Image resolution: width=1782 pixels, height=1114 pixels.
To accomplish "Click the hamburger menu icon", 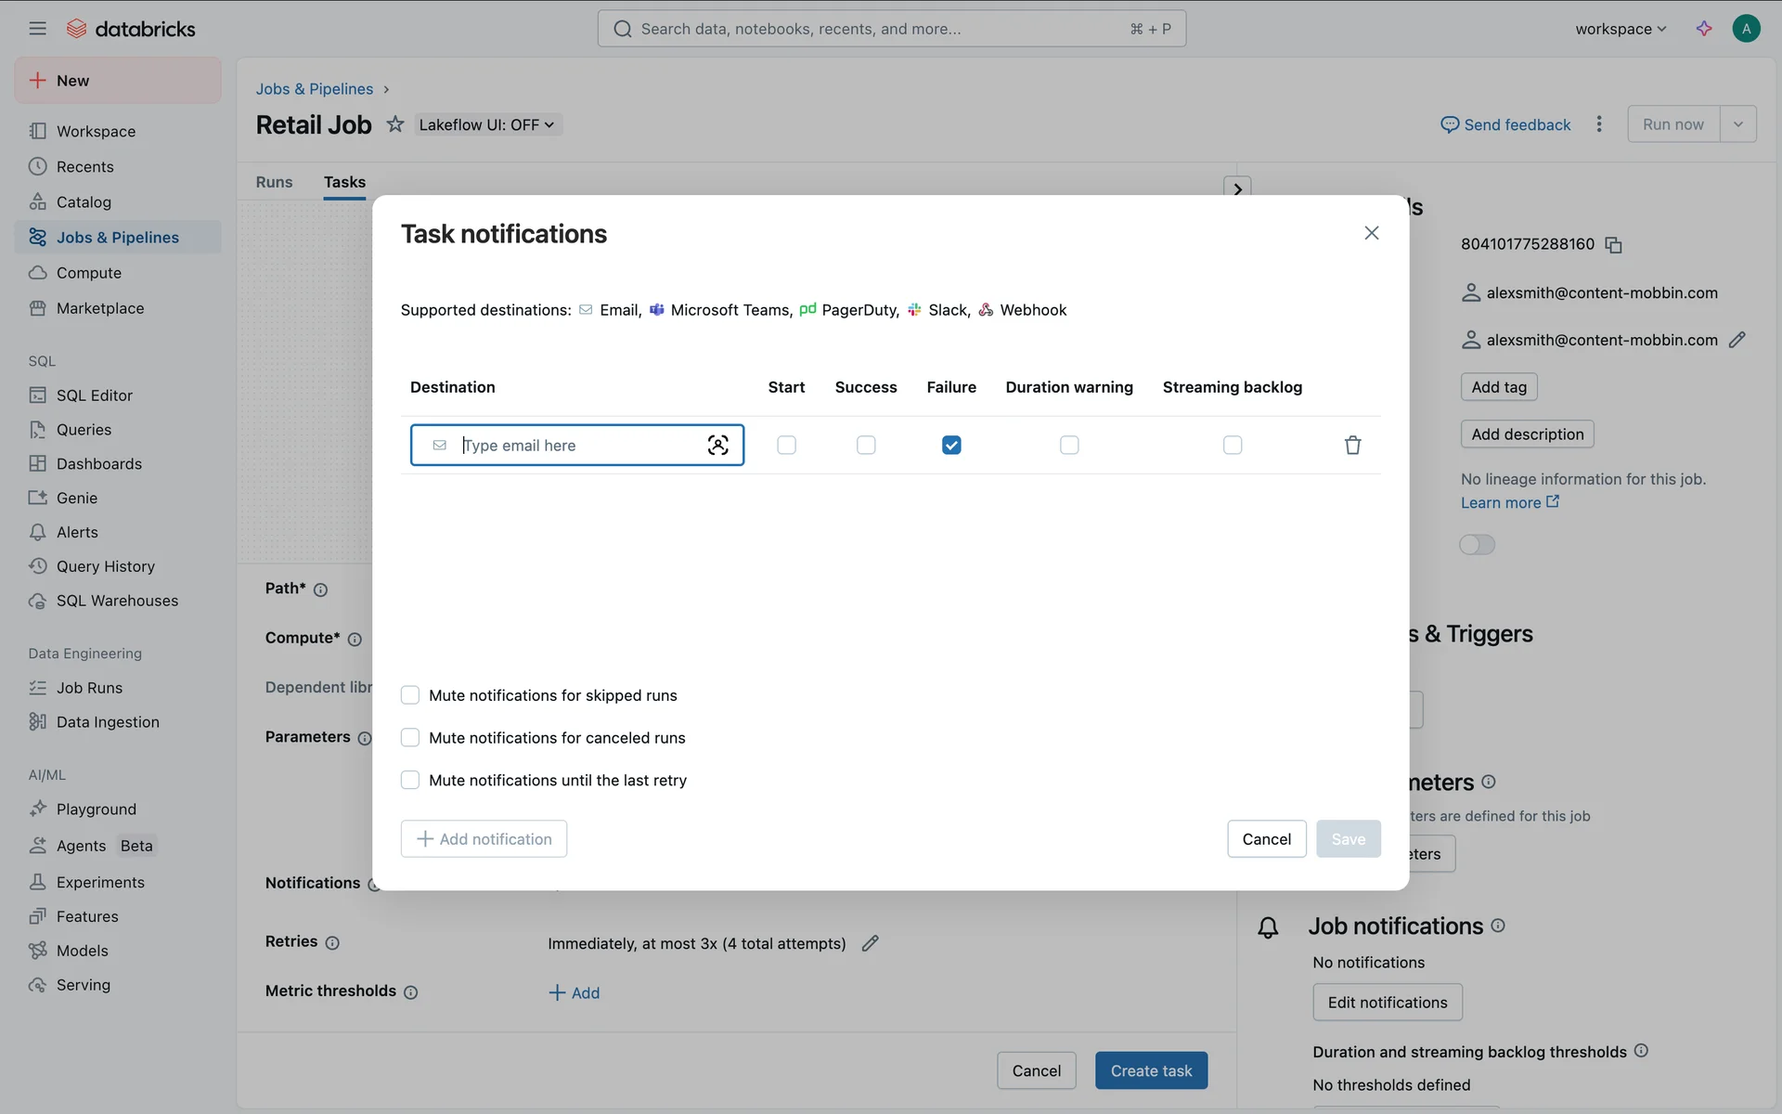I will coord(37,29).
